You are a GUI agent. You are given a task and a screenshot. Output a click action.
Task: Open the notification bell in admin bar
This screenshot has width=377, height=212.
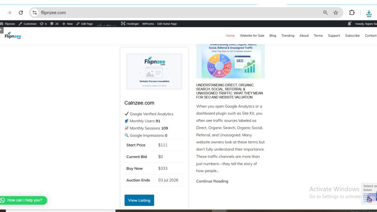(x=350, y=24)
